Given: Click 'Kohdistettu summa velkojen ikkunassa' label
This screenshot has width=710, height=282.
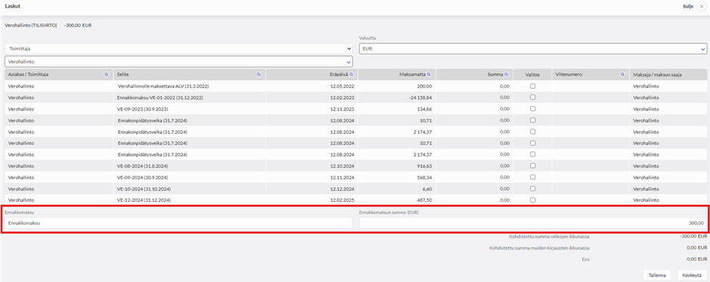Looking at the screenshot, I should tap(549, 236).
